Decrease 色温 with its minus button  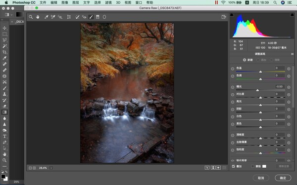233,69
